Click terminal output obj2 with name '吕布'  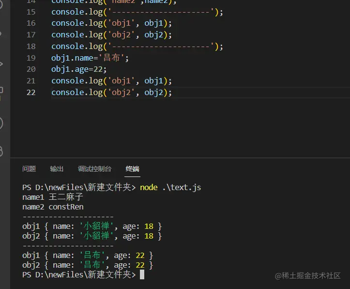tap(88, 265)
